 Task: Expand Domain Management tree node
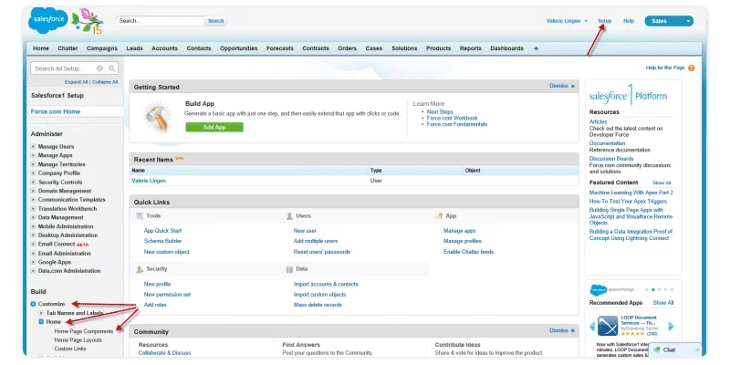33,191
